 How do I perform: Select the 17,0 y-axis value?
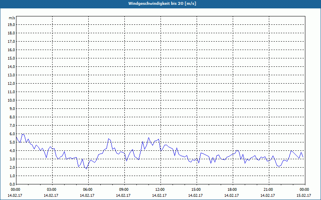[11, 42]
